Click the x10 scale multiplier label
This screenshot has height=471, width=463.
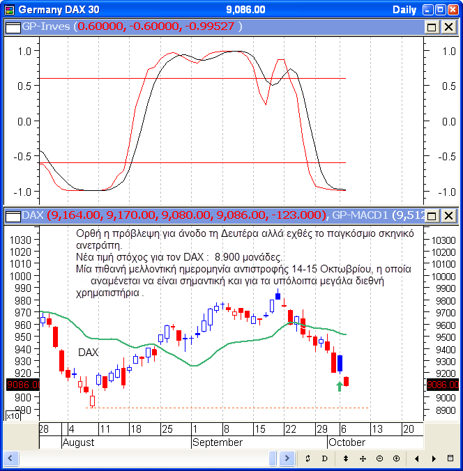point(13,416)
